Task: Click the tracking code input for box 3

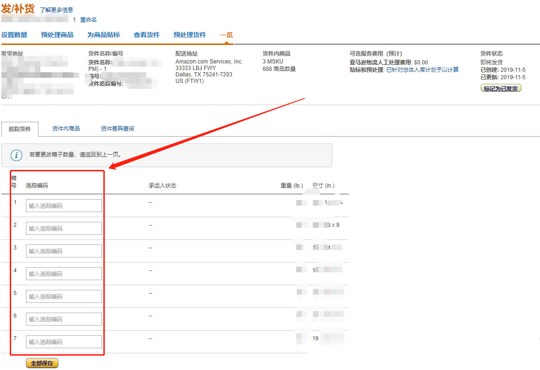Action: tap(64, 251)
